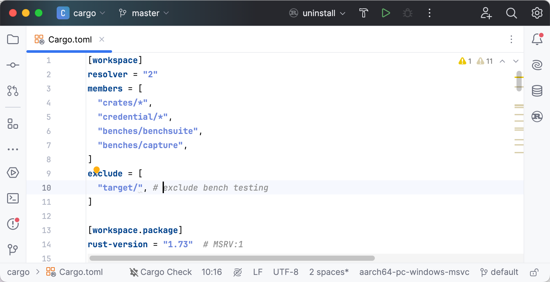Image resolution: width=550 pixels, height=282 pixels.
Task: Toggle the AI completion status icon
Action: [238, 272]
